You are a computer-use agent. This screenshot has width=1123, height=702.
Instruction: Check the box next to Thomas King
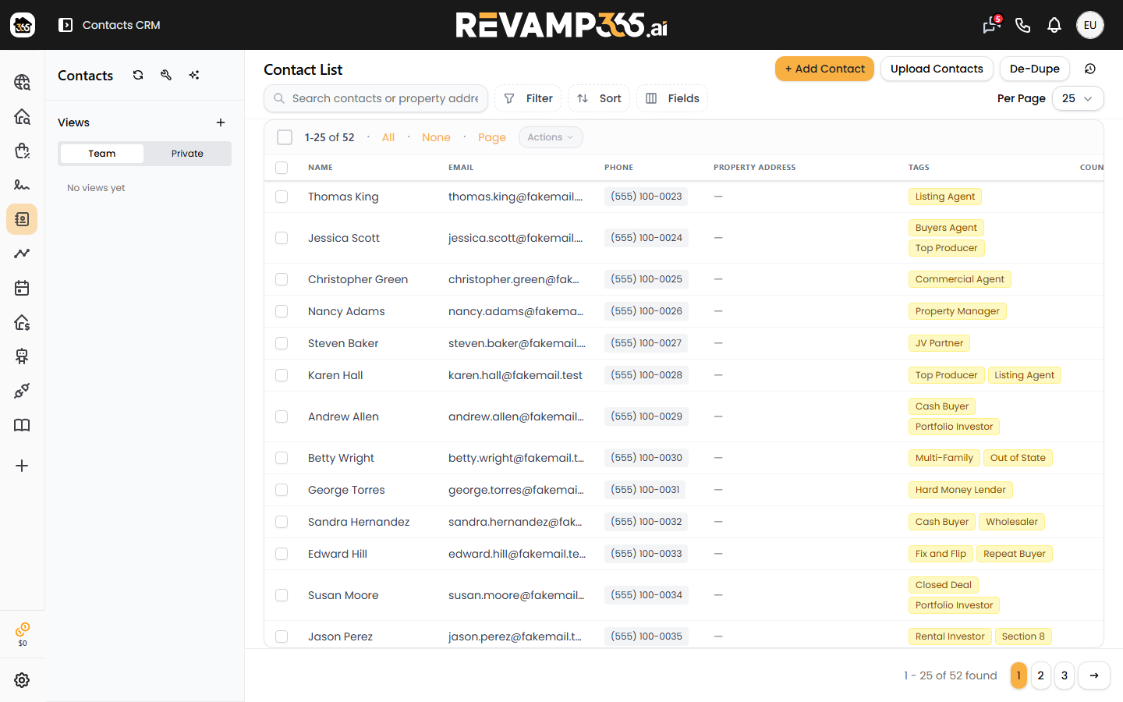pyautogui.click(x=282, y=197)
